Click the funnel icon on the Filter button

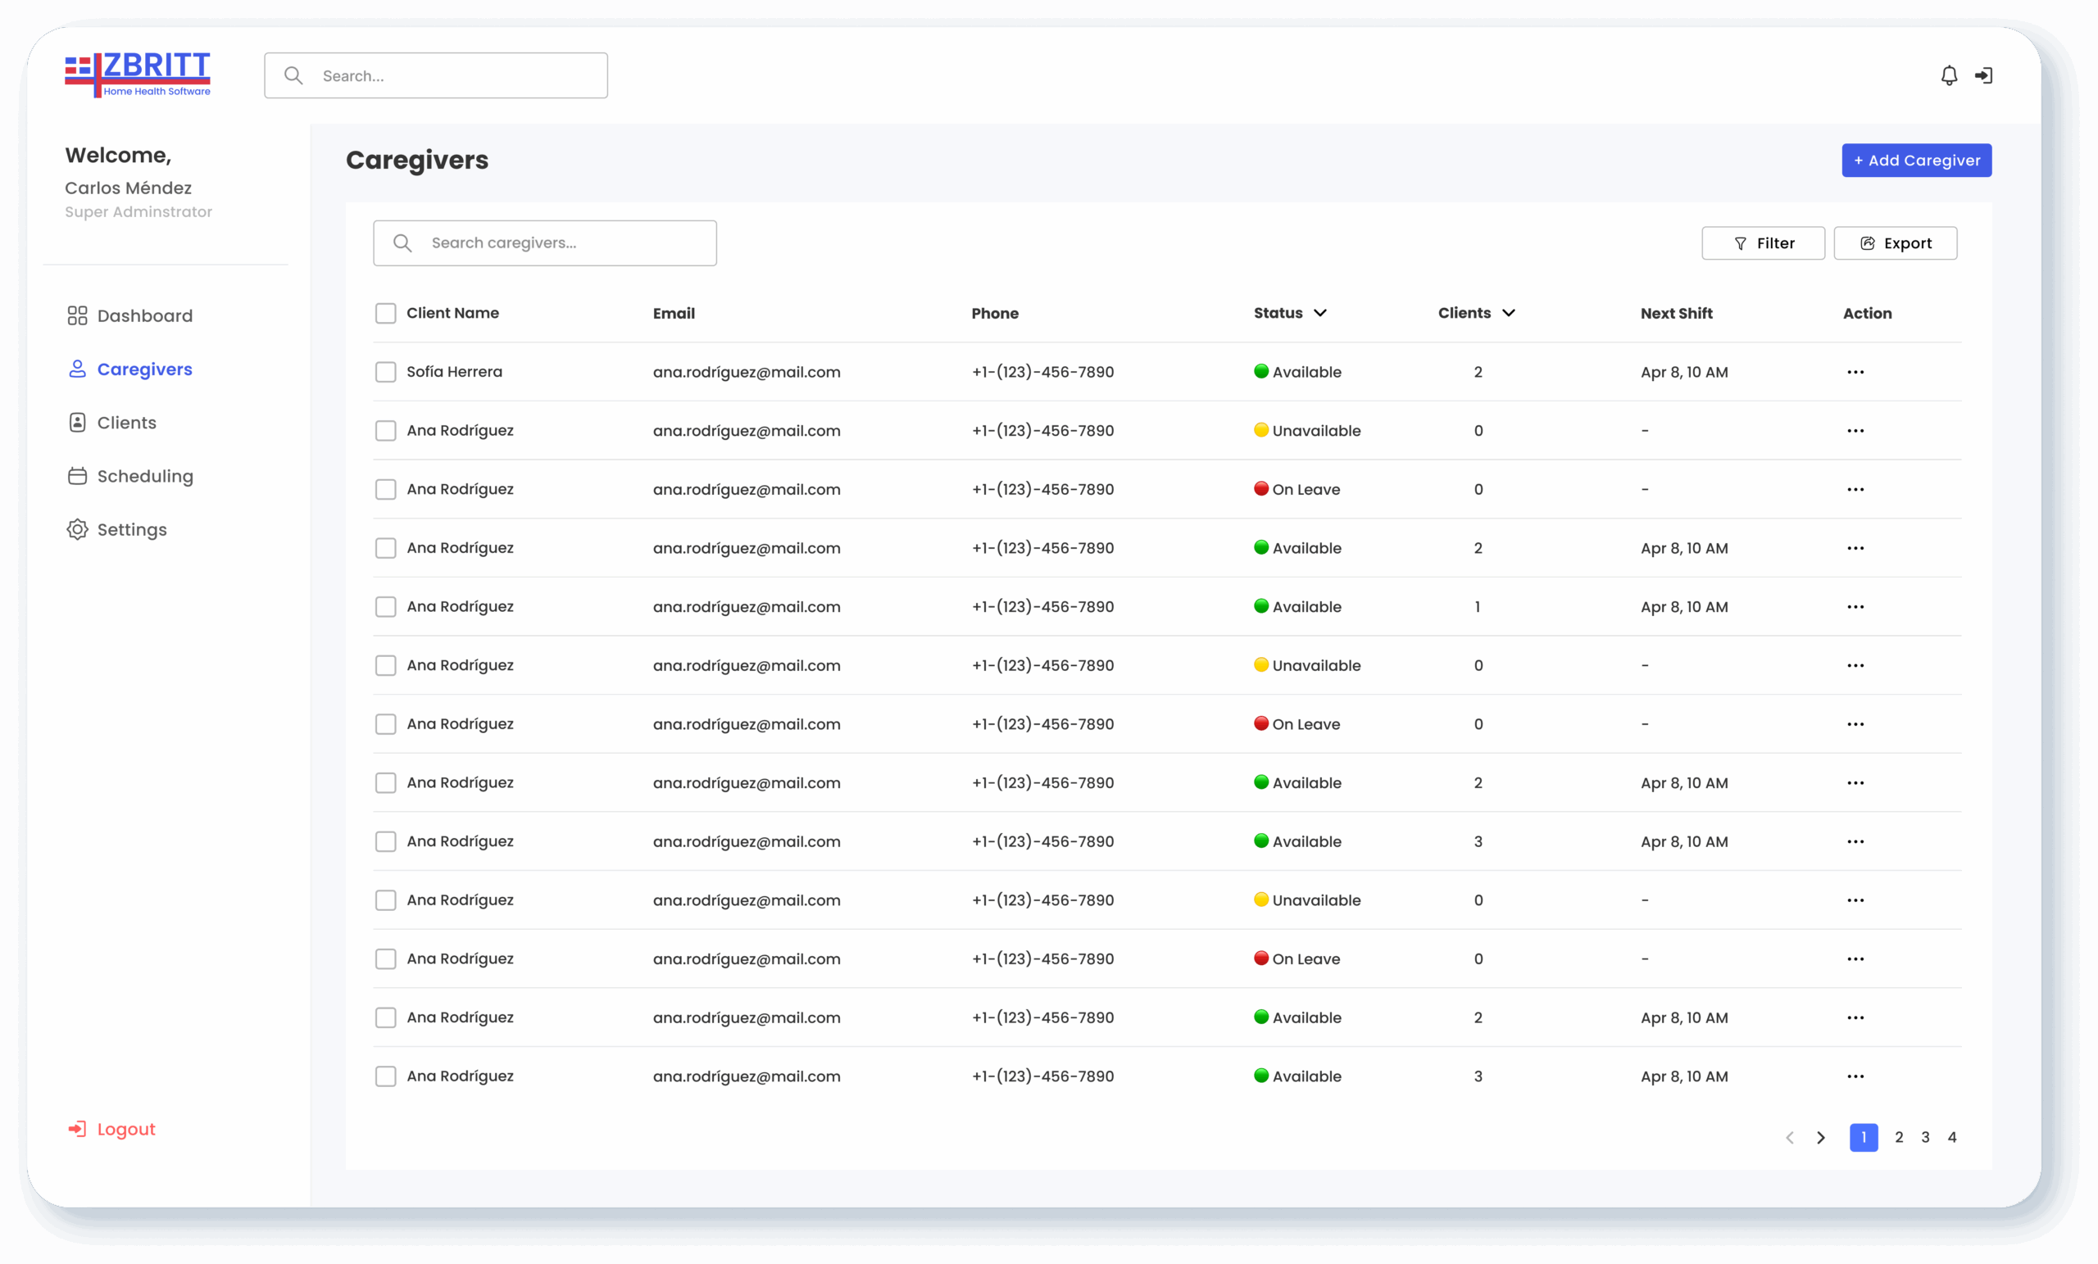tap(1741, 243)
